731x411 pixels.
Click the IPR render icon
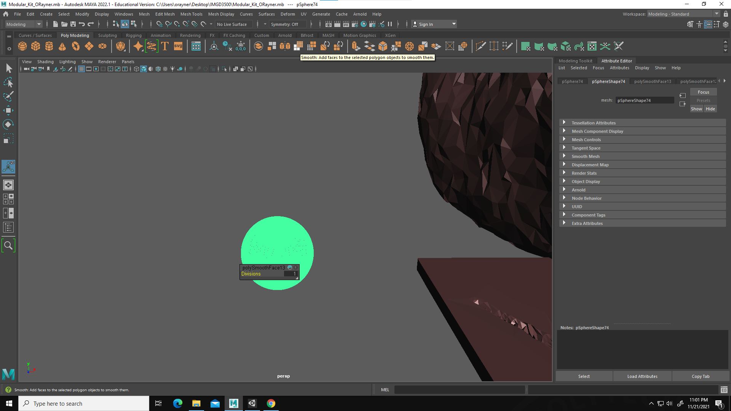tap(346, 24)
